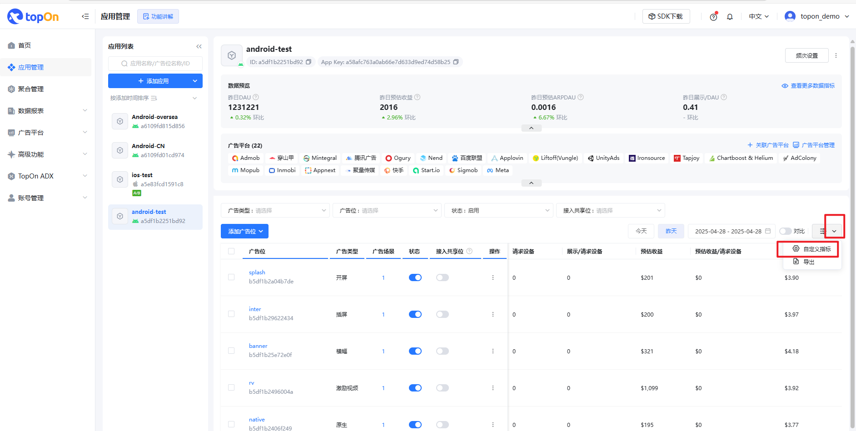
Task: Open the 广告类型 filter dropdown
Action: tap(275, 210)
